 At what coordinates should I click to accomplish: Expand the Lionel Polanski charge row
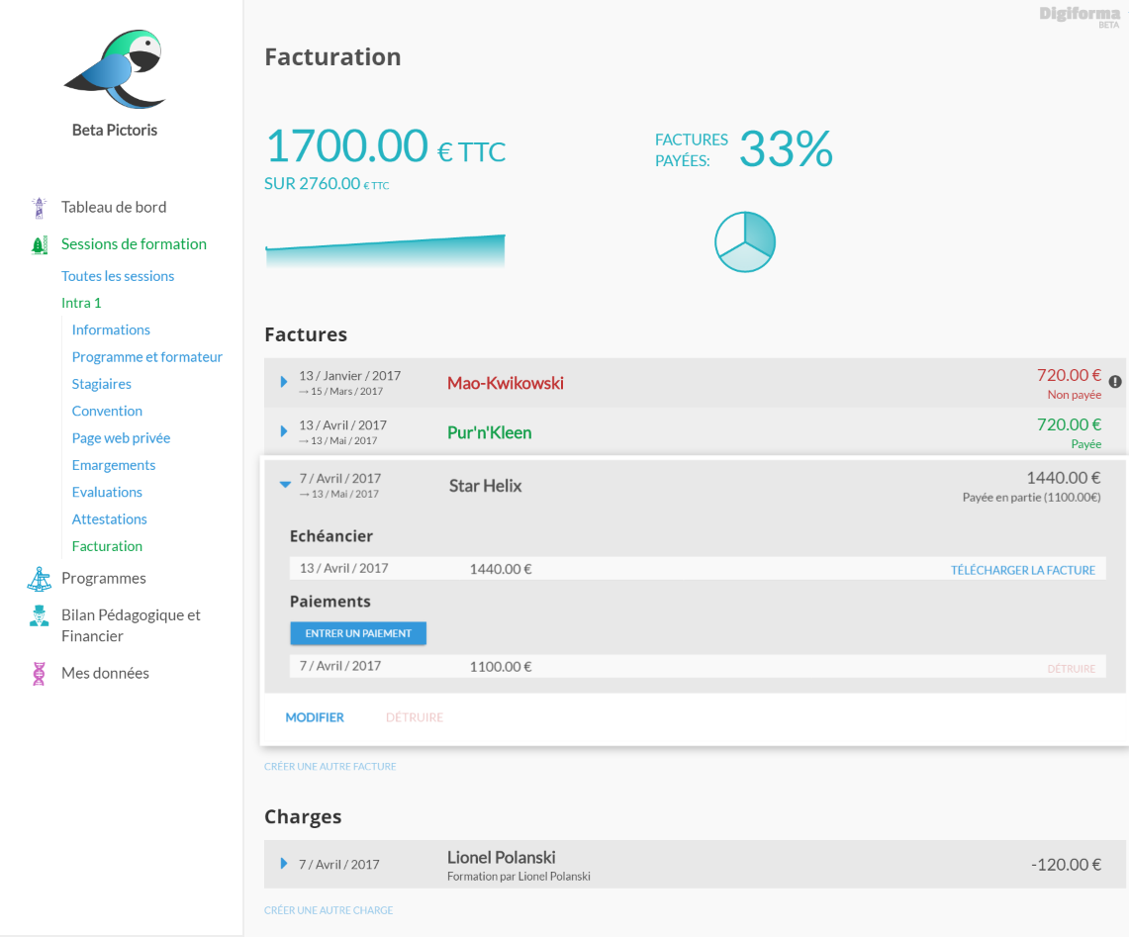[x=284, y=863]
